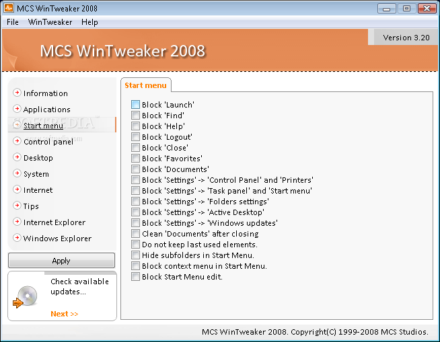The image size is (440, 342).
Task: Click the arrow icon beside Internet Explorer
Action: [17, 222]
